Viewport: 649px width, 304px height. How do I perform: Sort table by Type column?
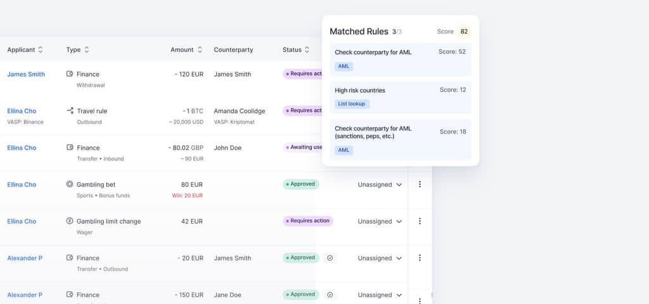pyautogui.click(x=86, y=49)
